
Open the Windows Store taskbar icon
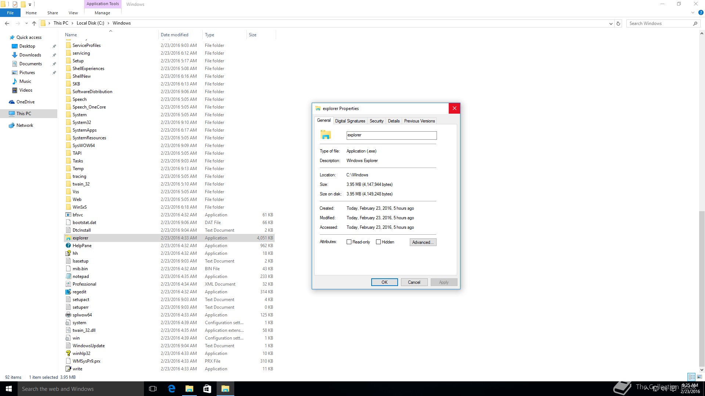[207, 389]
